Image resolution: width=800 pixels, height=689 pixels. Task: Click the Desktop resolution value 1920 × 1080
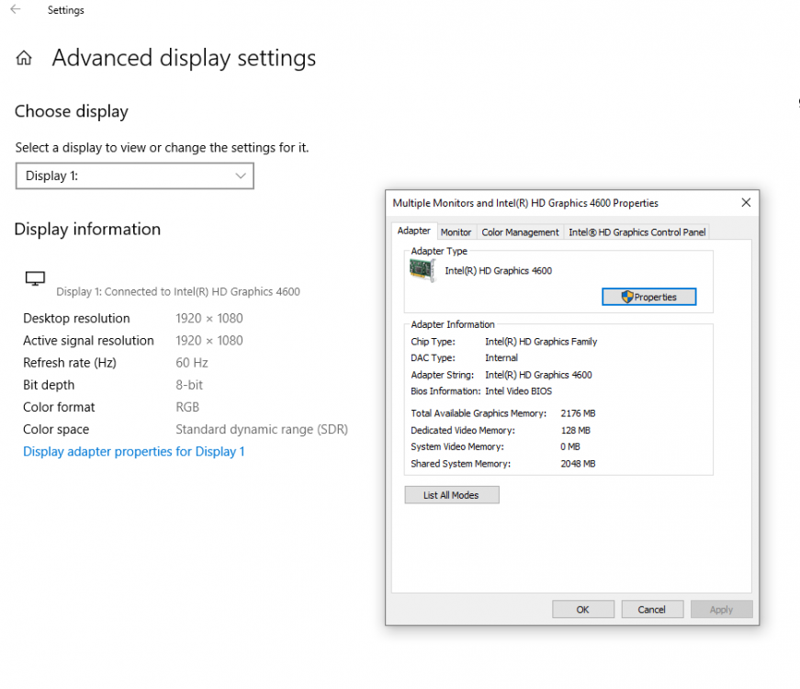209,319
